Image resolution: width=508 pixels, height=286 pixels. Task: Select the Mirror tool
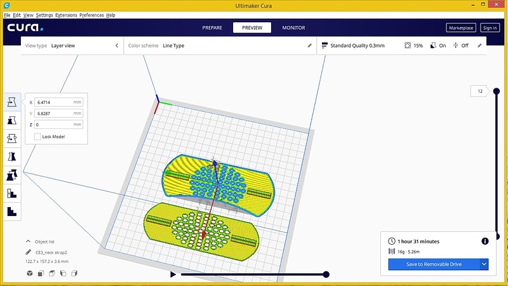pos(12,156)
